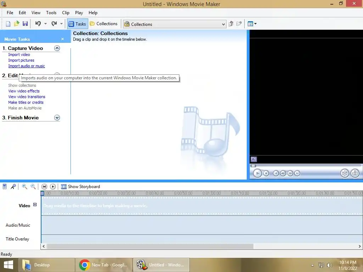Toggle the Tasks pane button
363x272 pixels.
point(78,24)
